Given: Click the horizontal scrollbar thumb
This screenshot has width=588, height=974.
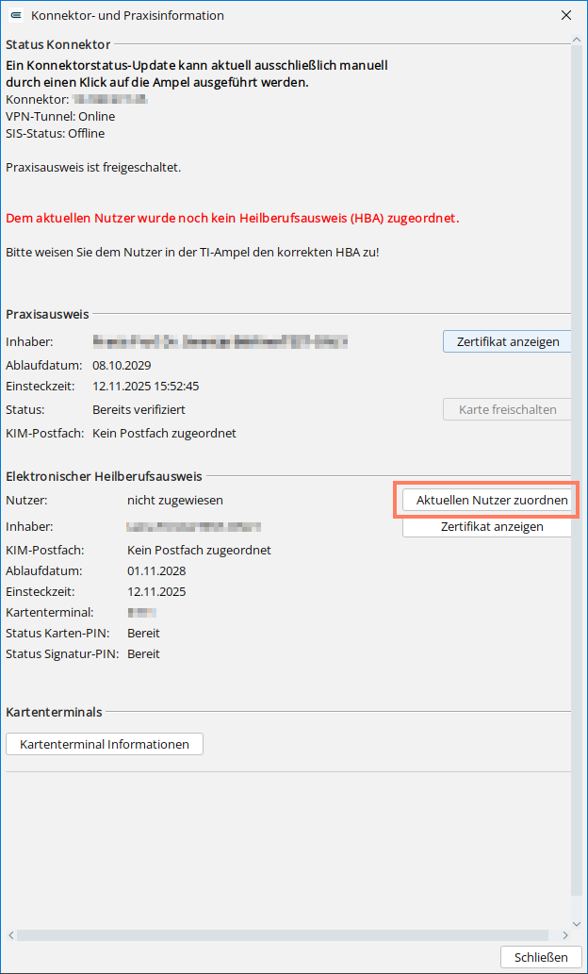Looking at the screenshot, I should (283, 934).
